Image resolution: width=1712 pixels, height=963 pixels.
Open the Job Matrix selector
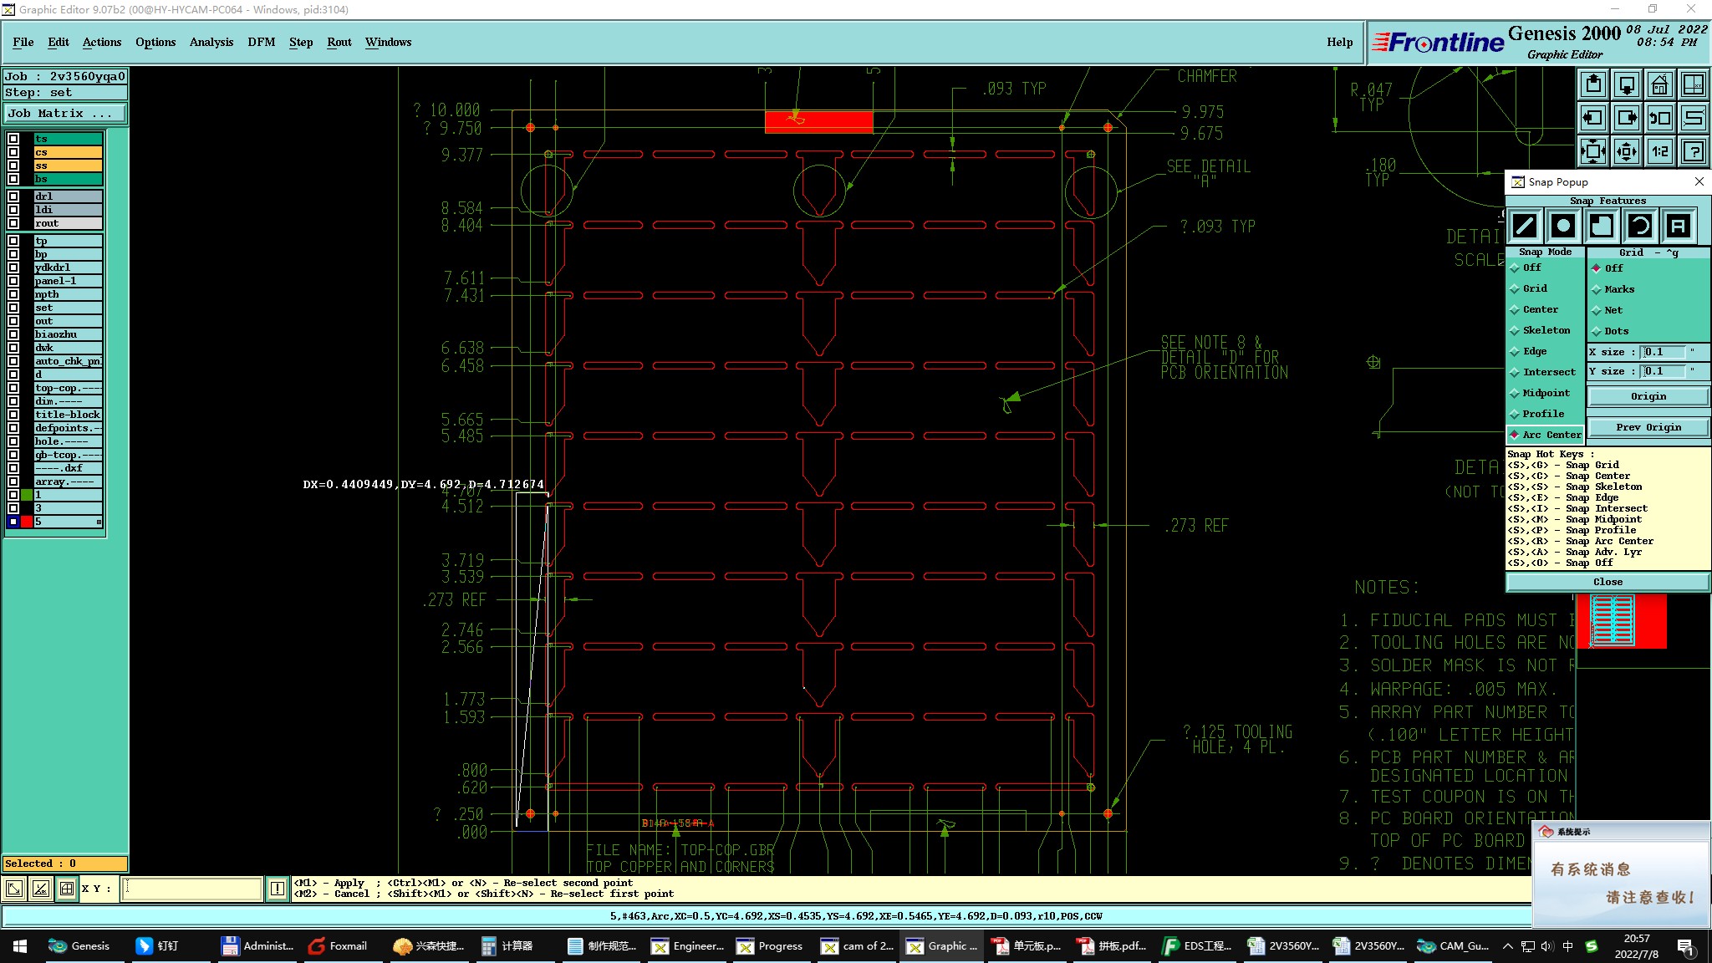point(65,114)
